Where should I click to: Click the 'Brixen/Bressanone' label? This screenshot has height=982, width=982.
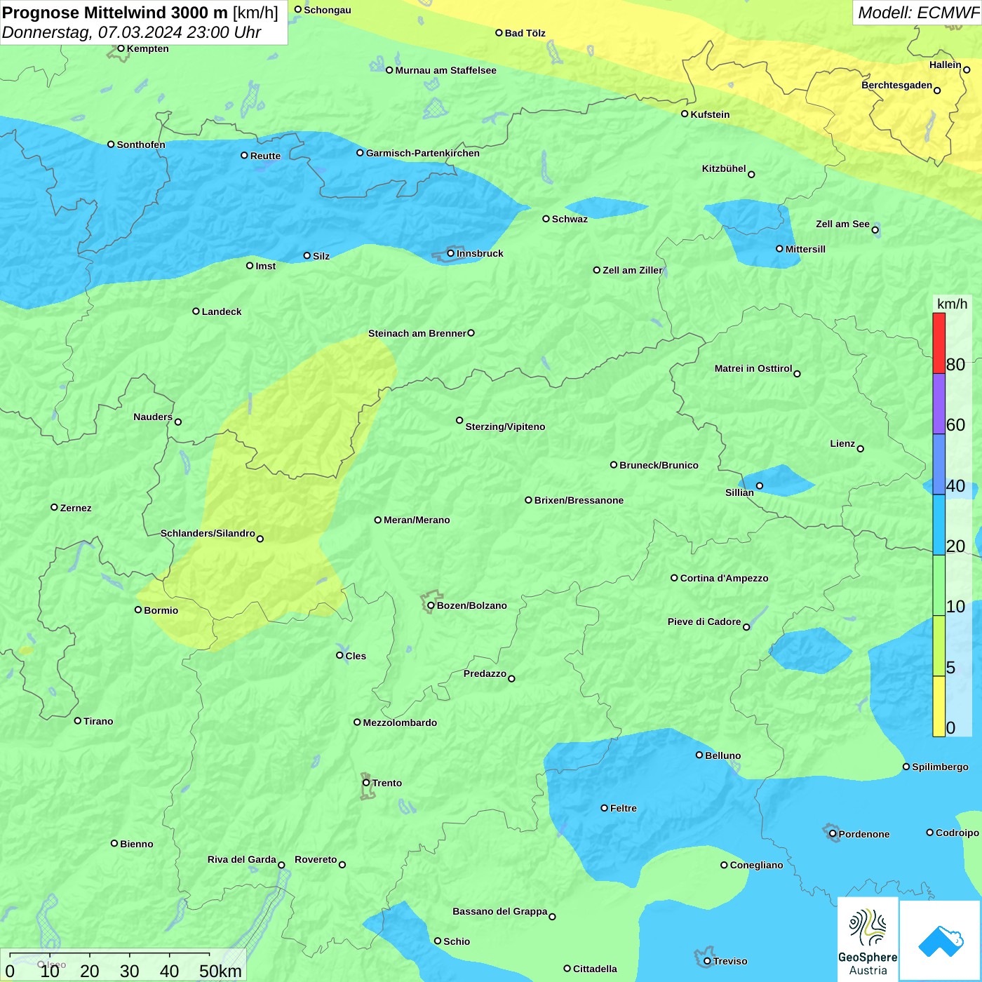[x=579, y=500]
